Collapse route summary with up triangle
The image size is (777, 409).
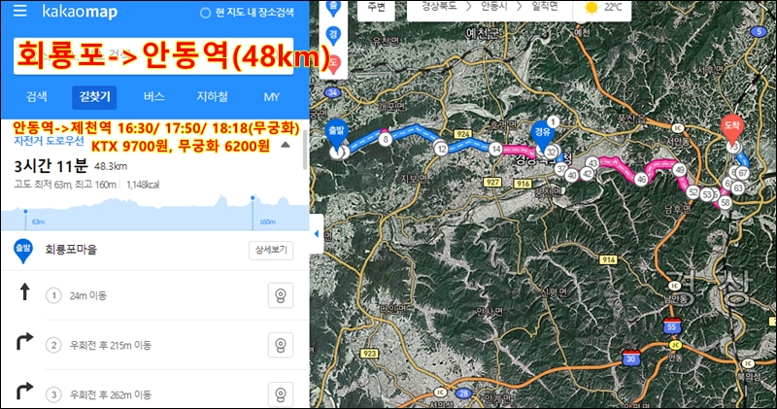(x=286, y=145)
